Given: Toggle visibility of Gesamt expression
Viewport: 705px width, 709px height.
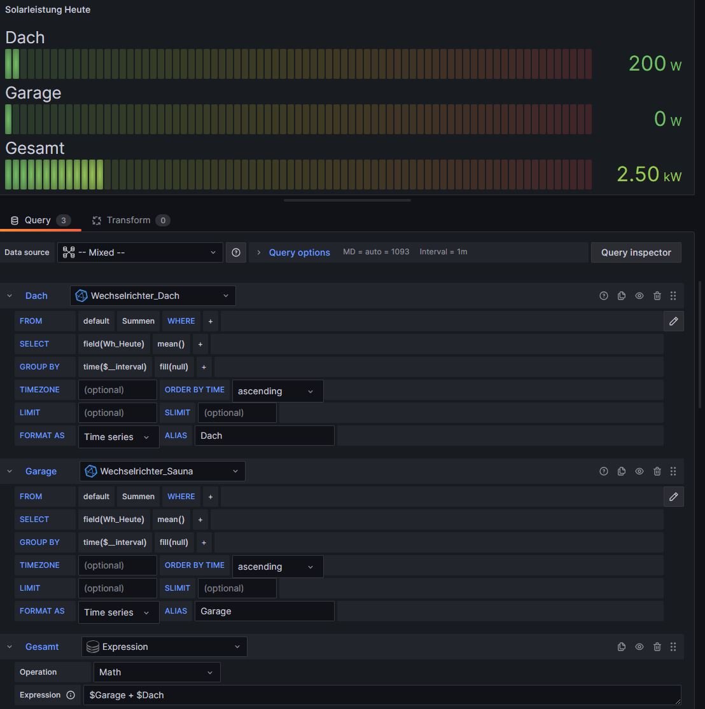Looking at the screenshot, I should coord(639,647).
